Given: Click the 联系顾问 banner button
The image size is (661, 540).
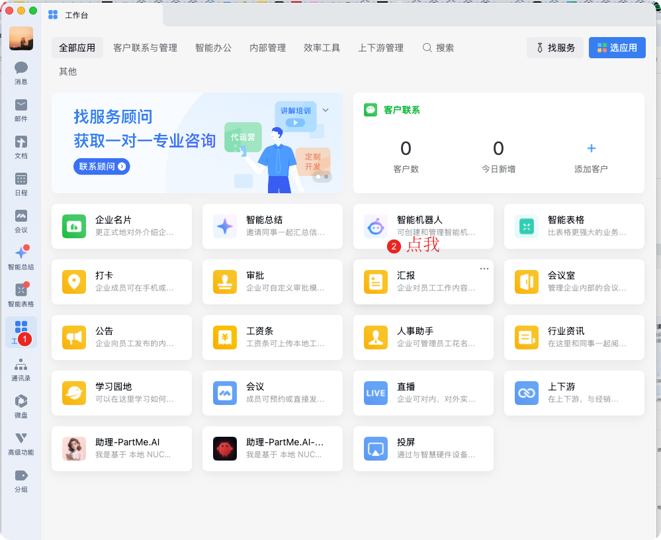Looking at the screenshot, I should (102, 167).
